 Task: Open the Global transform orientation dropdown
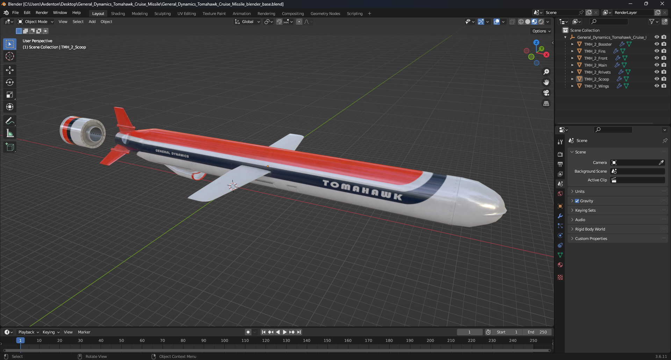[247, 22]
